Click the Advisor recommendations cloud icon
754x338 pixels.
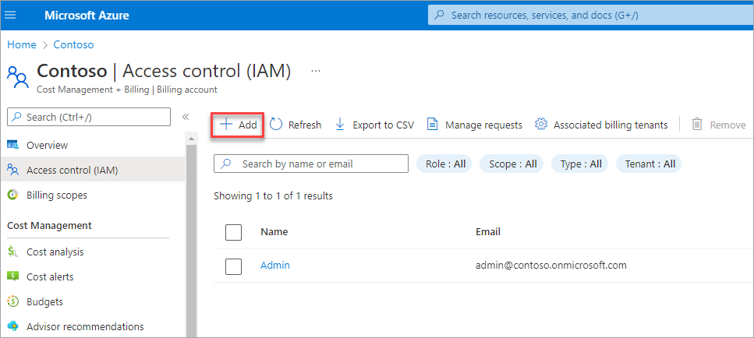coord(13,326)
